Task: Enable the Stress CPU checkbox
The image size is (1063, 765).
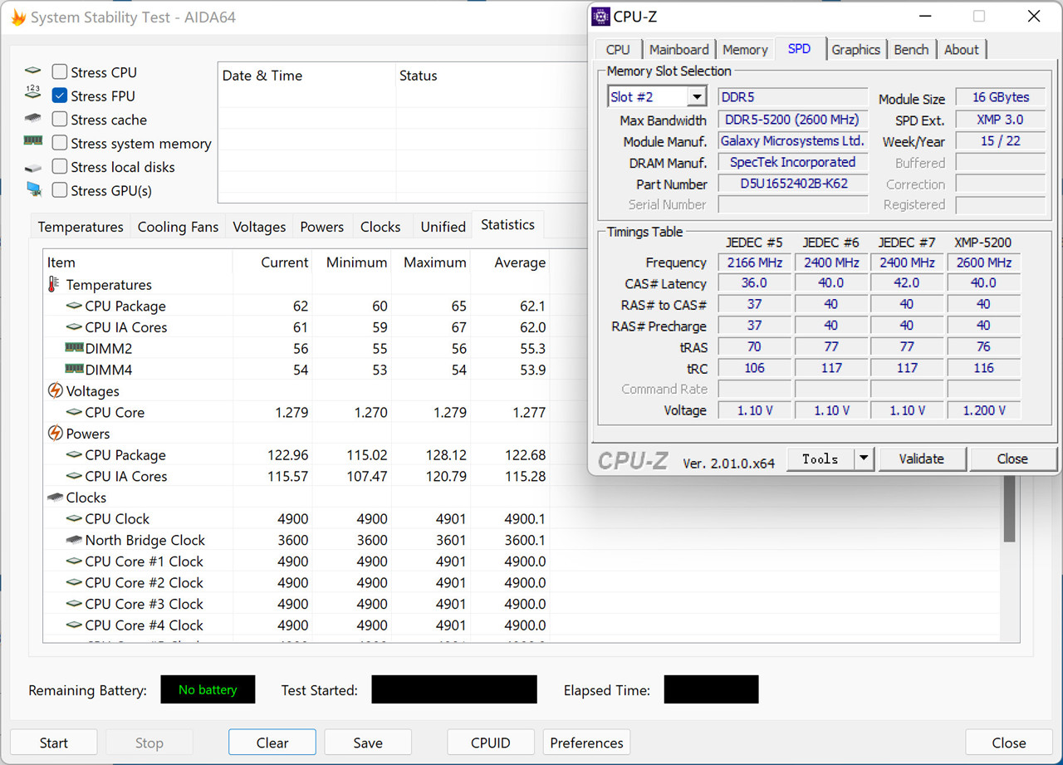Action: click(59, 71)
